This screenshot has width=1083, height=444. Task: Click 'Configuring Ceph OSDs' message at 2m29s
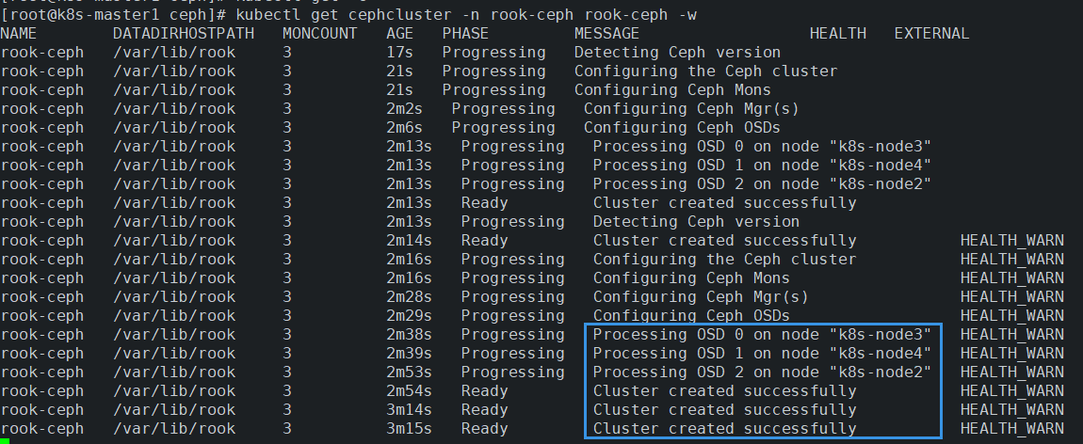click(691, 316)
